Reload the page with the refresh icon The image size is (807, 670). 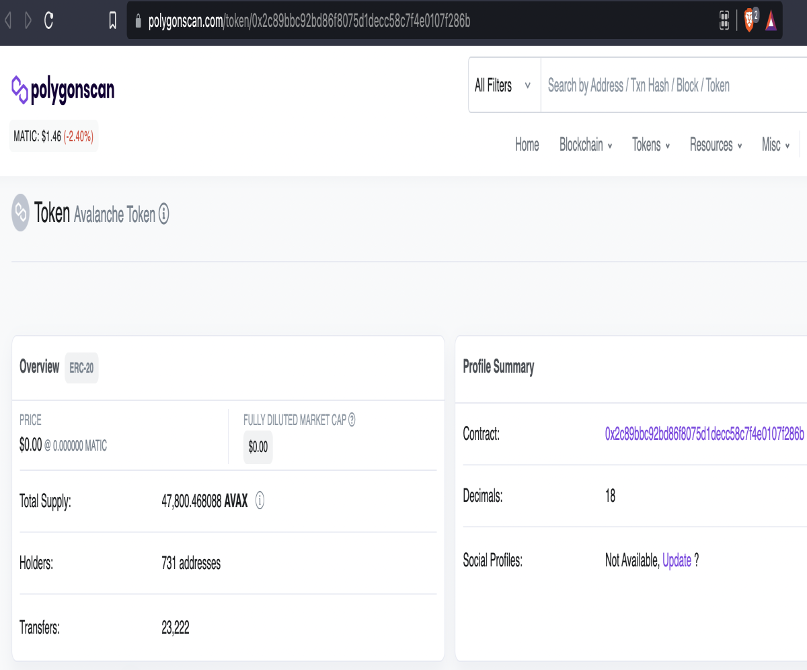coord(48,21)
